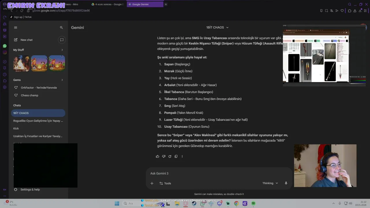Open Uzaktan İş Fırsatları chat
Viewport: 370px width, 208px height.
point(38,136)
